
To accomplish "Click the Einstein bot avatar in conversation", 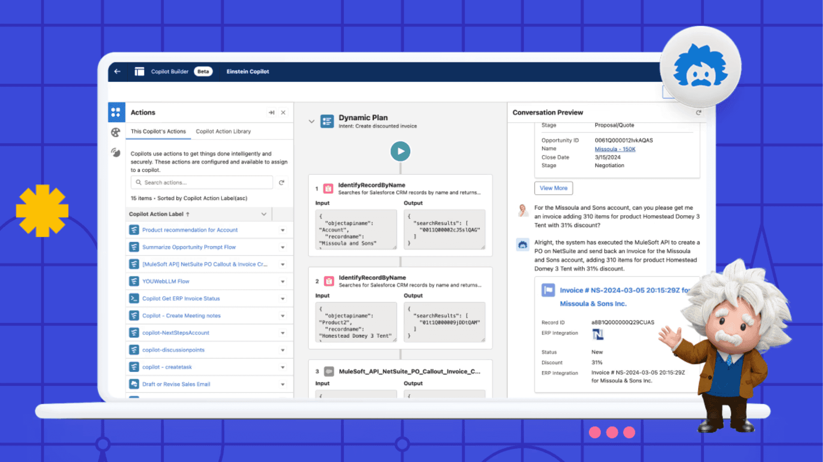I will tap(523, 245).
